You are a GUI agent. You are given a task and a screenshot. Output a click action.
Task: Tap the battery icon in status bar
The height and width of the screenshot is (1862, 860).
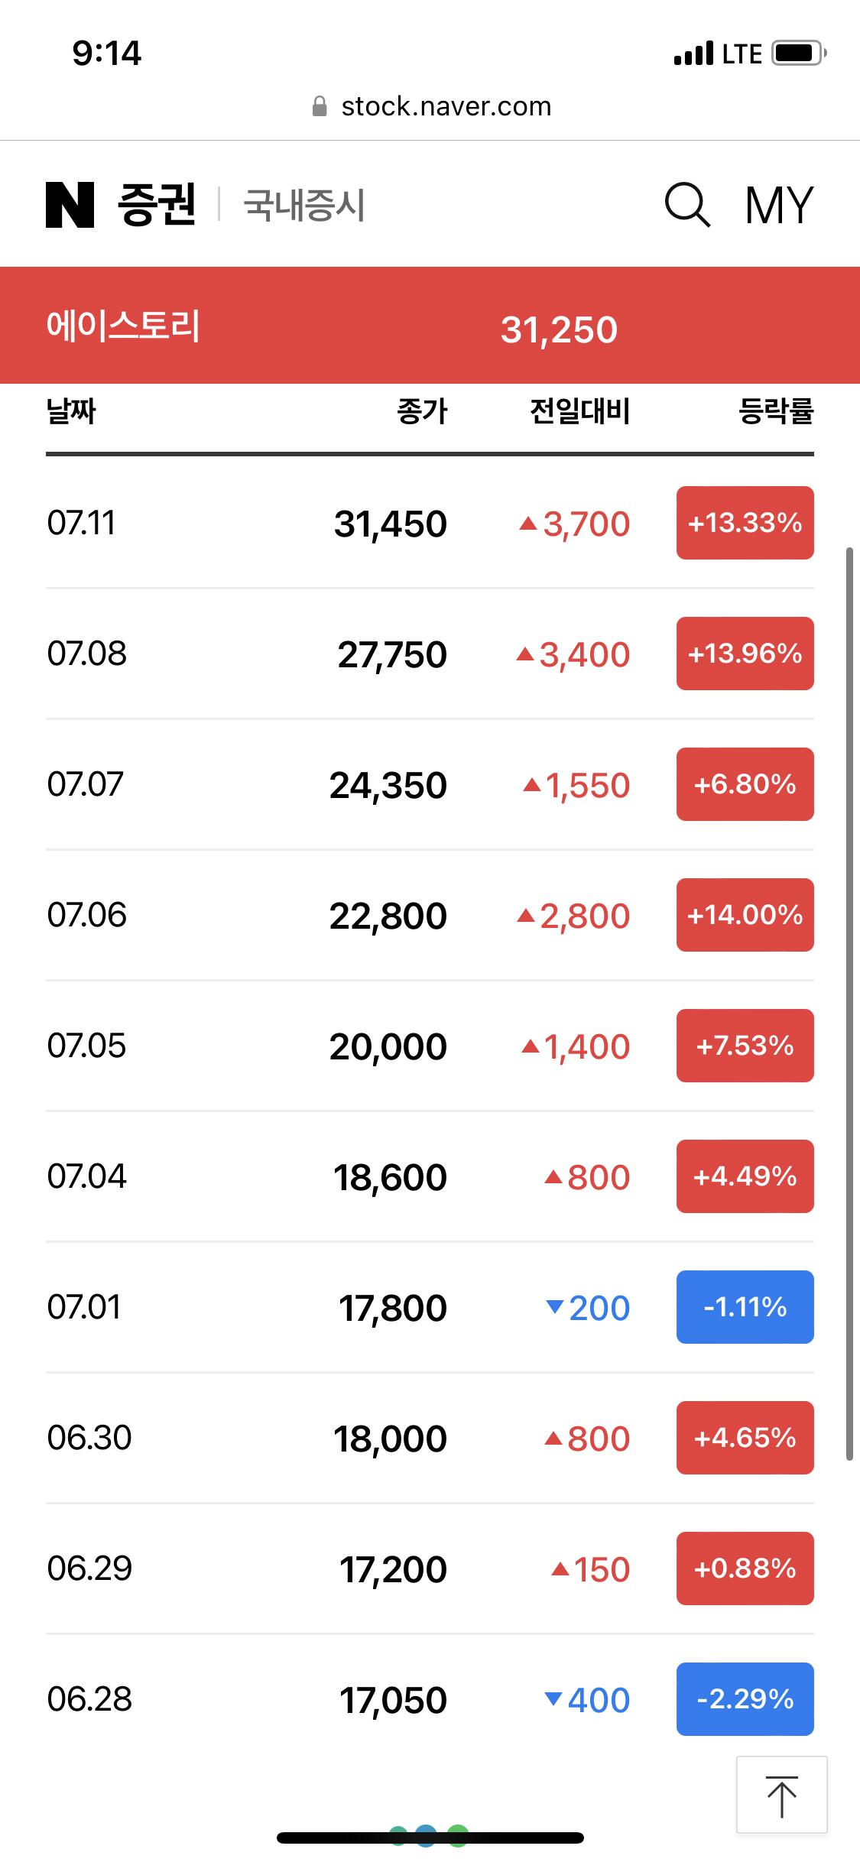point(797,54)
